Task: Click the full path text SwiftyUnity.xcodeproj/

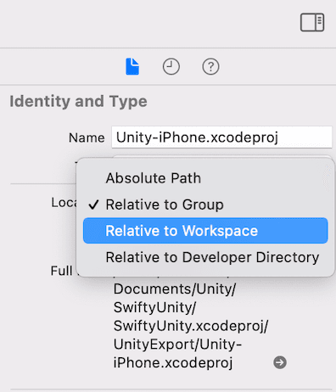Action: tap(191, 326)
